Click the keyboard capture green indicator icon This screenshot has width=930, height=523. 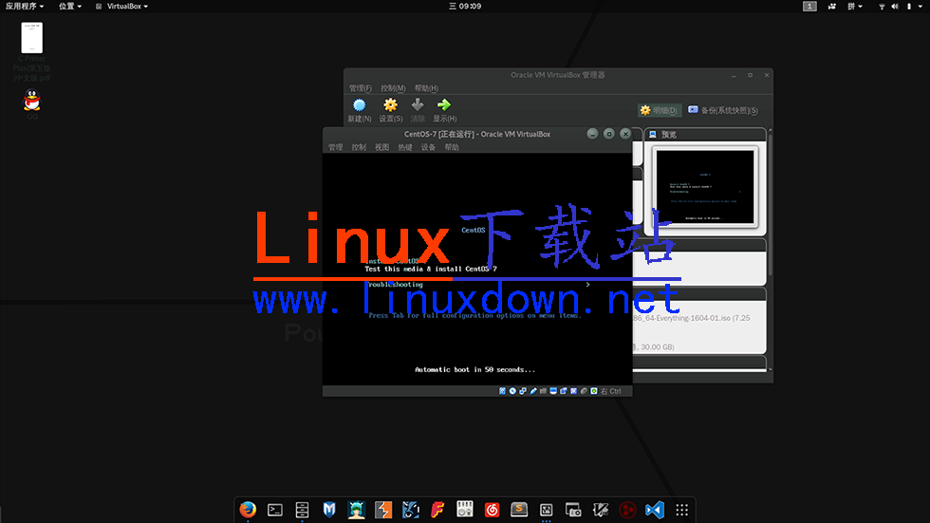[594, 391]
